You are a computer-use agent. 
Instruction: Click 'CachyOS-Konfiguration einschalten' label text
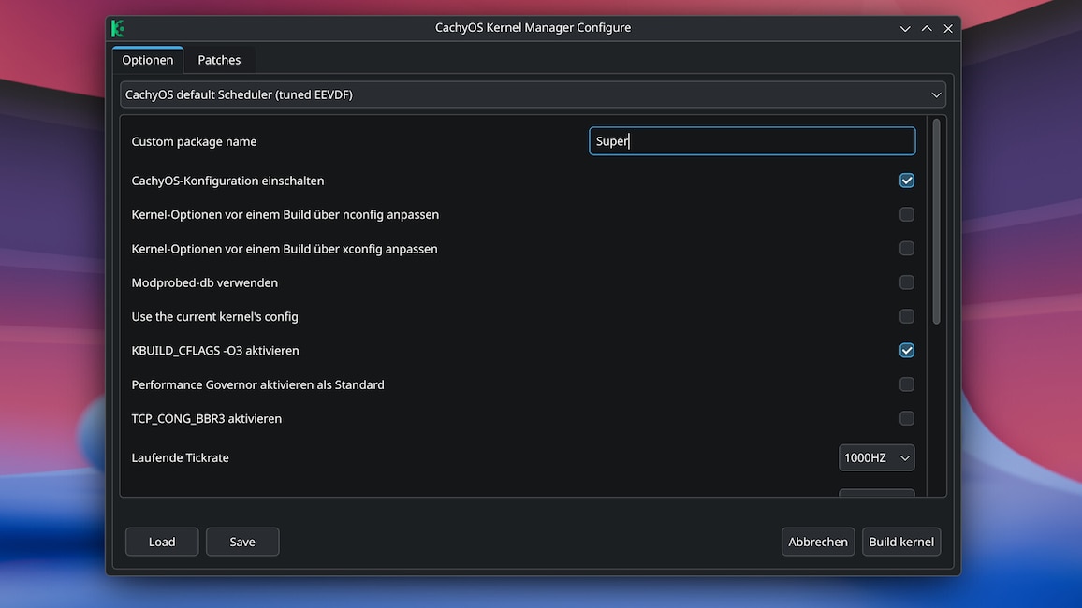(227, 181)
